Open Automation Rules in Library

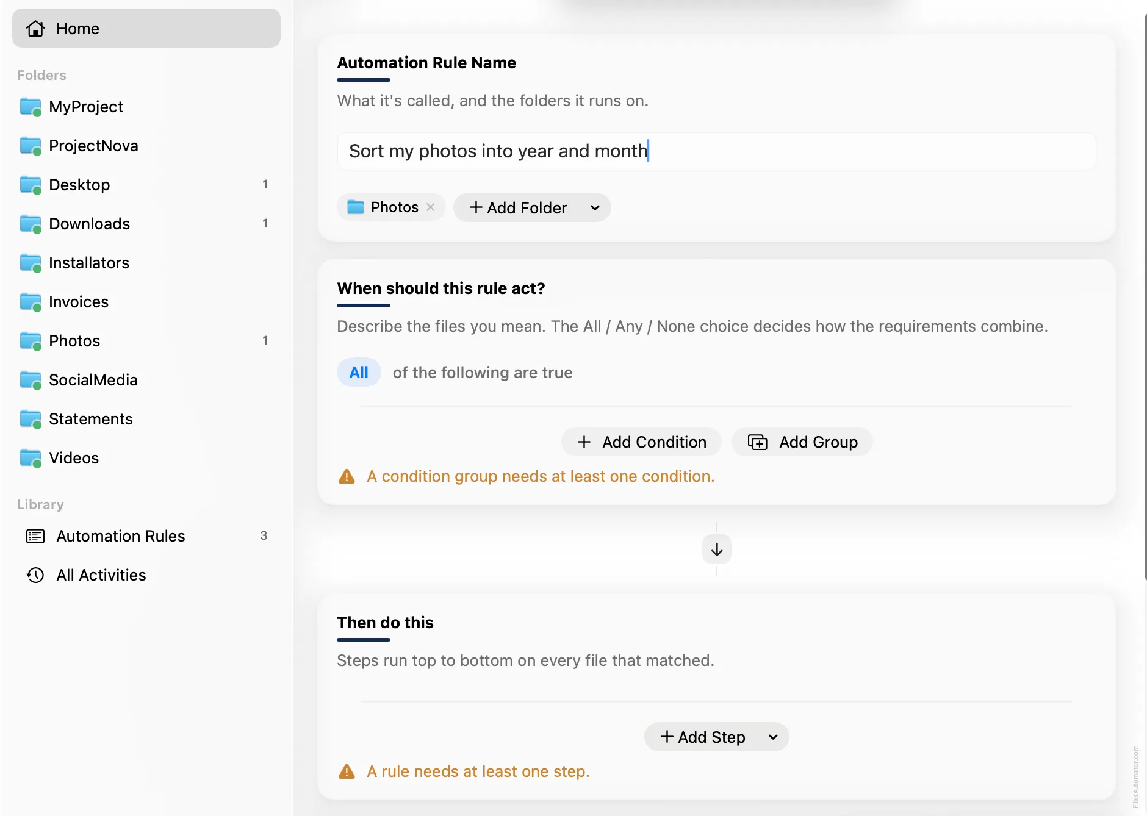(x=146, y=536)
